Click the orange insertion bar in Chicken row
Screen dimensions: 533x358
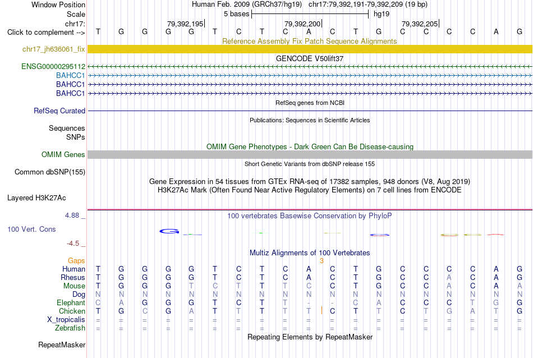[x=321, y=310]
